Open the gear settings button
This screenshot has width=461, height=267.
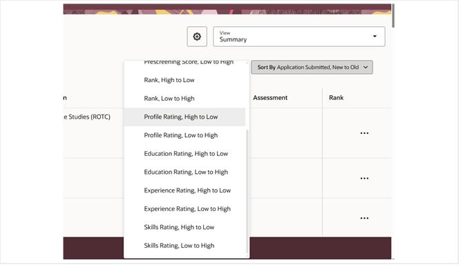tap(198, 37)
